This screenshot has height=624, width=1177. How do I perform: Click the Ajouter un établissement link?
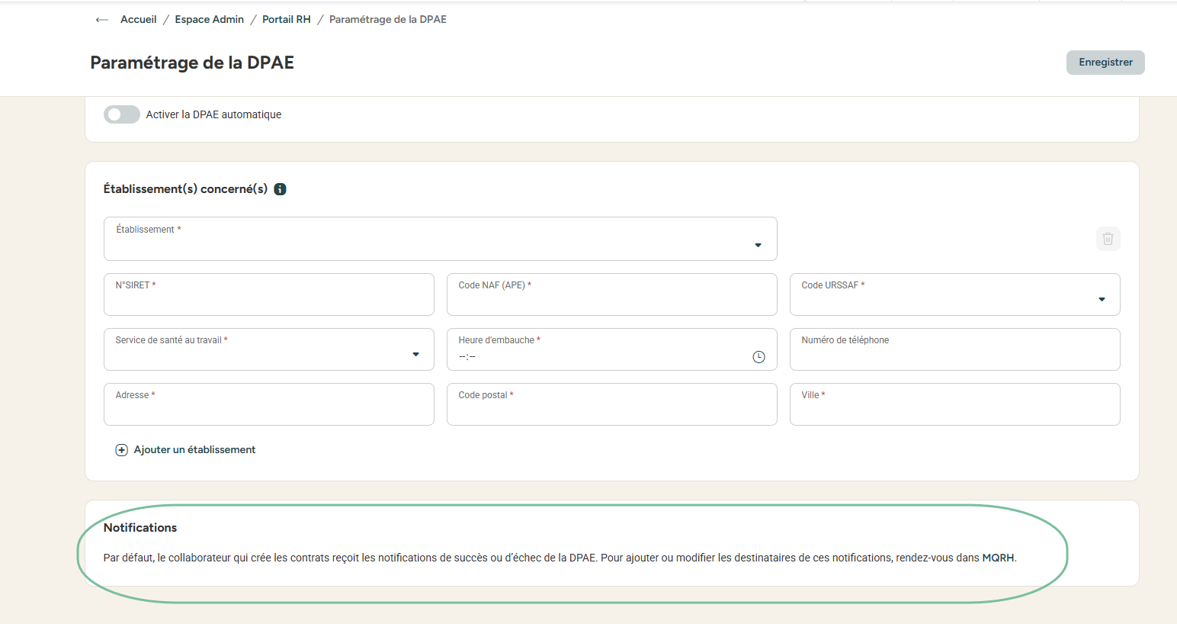pyautogui.click(x=194, y=450)
